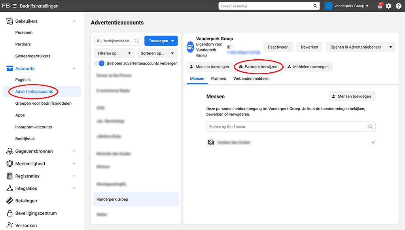Select Advertentieaccounts in the sidebar

[x=34, y=92]
